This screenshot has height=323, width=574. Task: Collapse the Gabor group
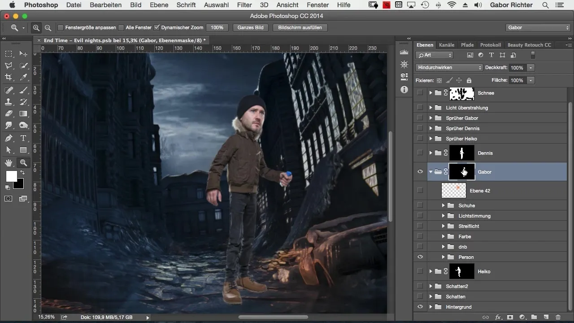point(430,172)
